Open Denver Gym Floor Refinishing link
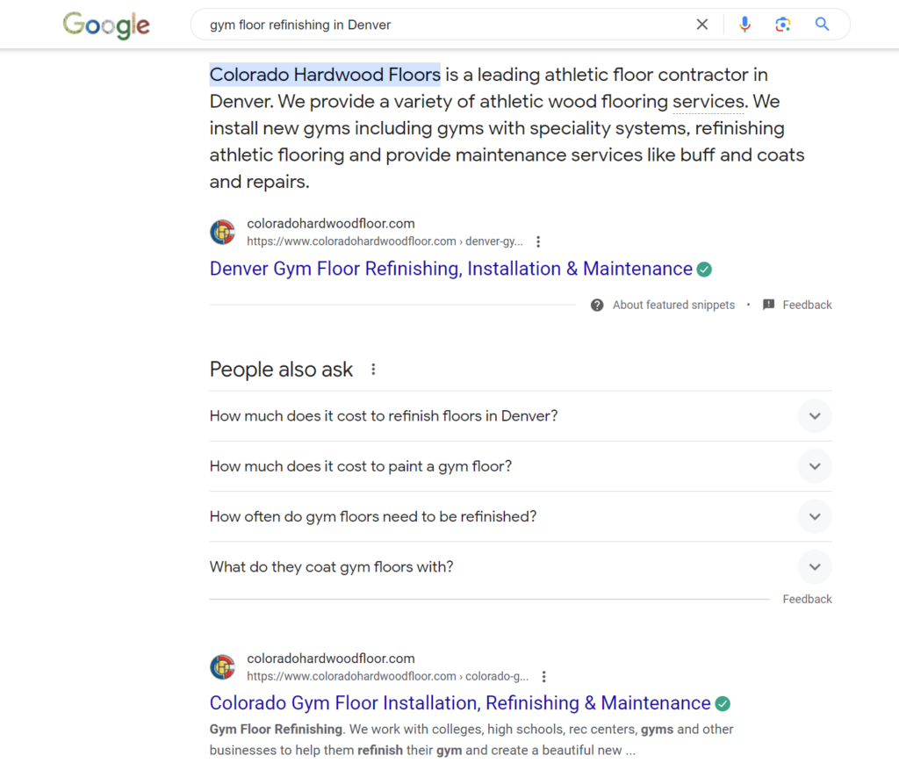This screenshot has height=770, width=899. (450, 269)
